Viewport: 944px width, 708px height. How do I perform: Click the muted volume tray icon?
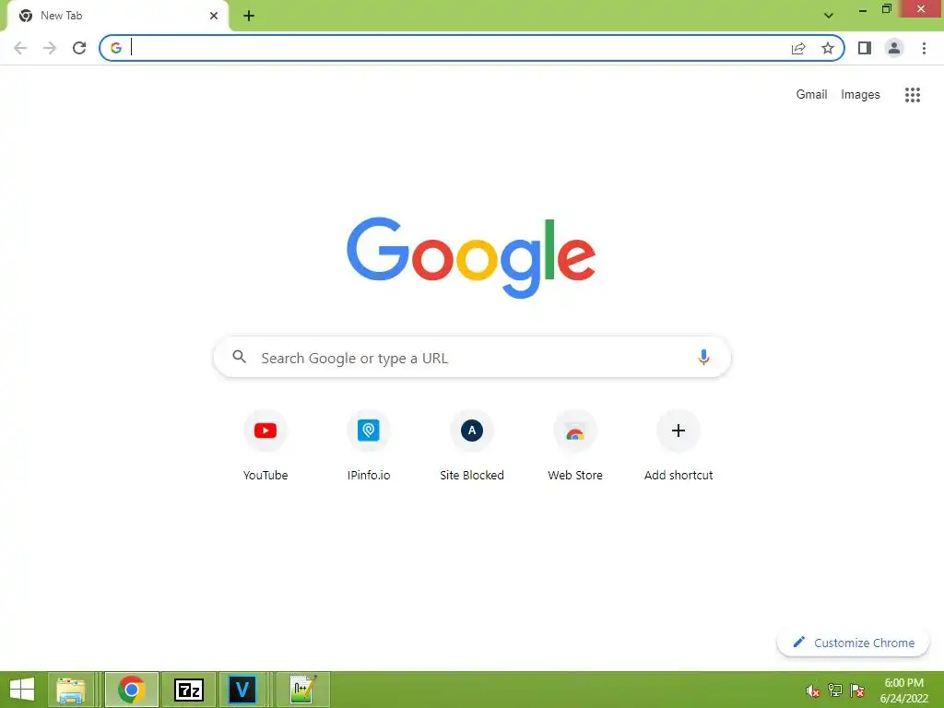(812, 690)
